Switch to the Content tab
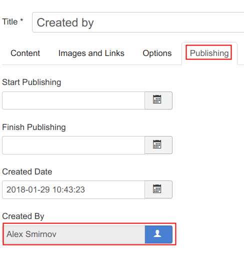 click(x=25, y=53)
